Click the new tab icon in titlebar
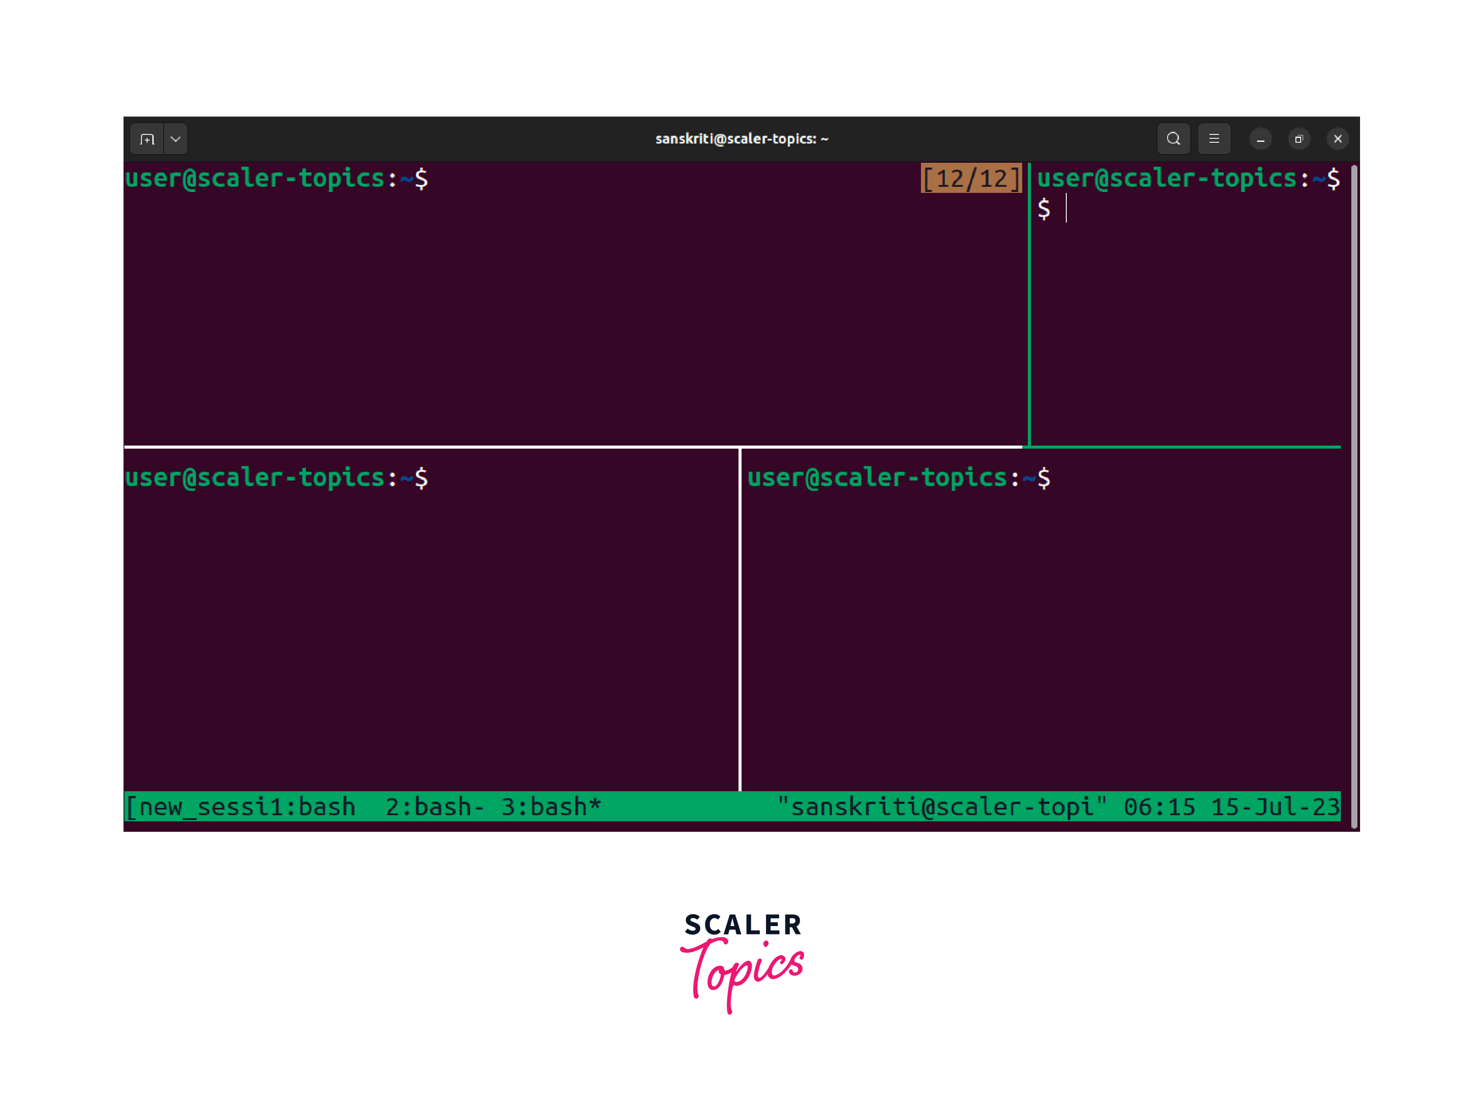 (x=147, y=139)
